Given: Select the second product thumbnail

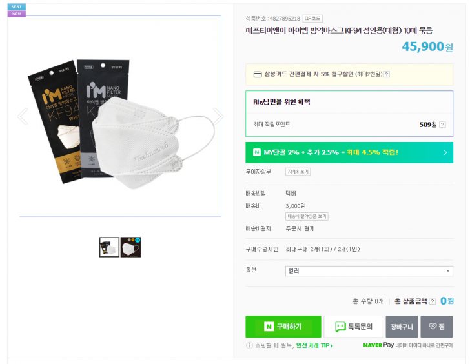Looking at the screenshot, I should (130, 247).
